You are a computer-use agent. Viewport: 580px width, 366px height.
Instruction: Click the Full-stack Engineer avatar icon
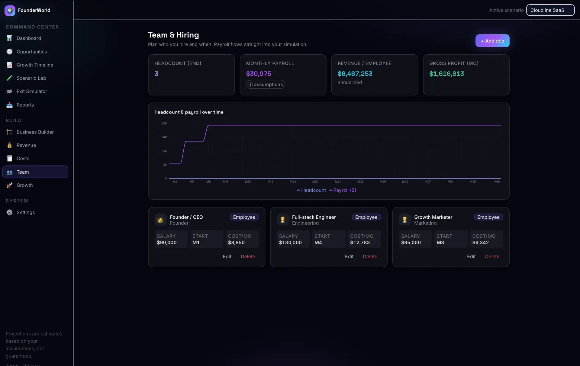[282, 220]
